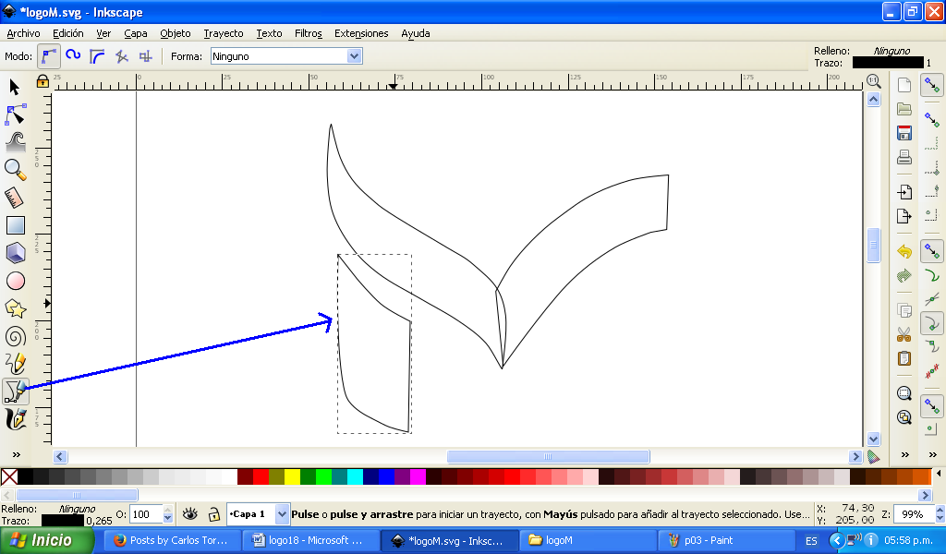Switch to p03 Paint taskbar button
Image resolution: width=946 pixels, height=554 pixels.
click(726, 540)
